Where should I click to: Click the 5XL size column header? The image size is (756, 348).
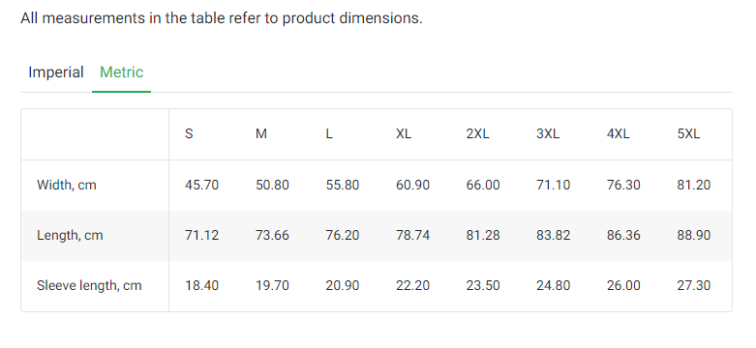tap(688, 133)
